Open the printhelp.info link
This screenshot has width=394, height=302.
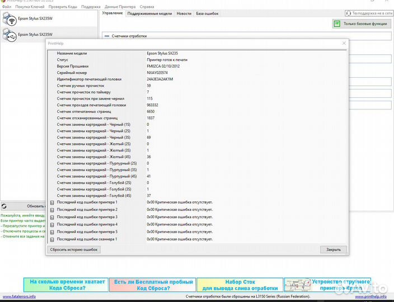[376, 296]
